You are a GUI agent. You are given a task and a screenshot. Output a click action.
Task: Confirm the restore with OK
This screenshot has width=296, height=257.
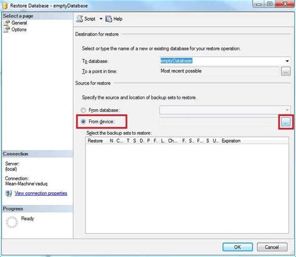(237, 247)
